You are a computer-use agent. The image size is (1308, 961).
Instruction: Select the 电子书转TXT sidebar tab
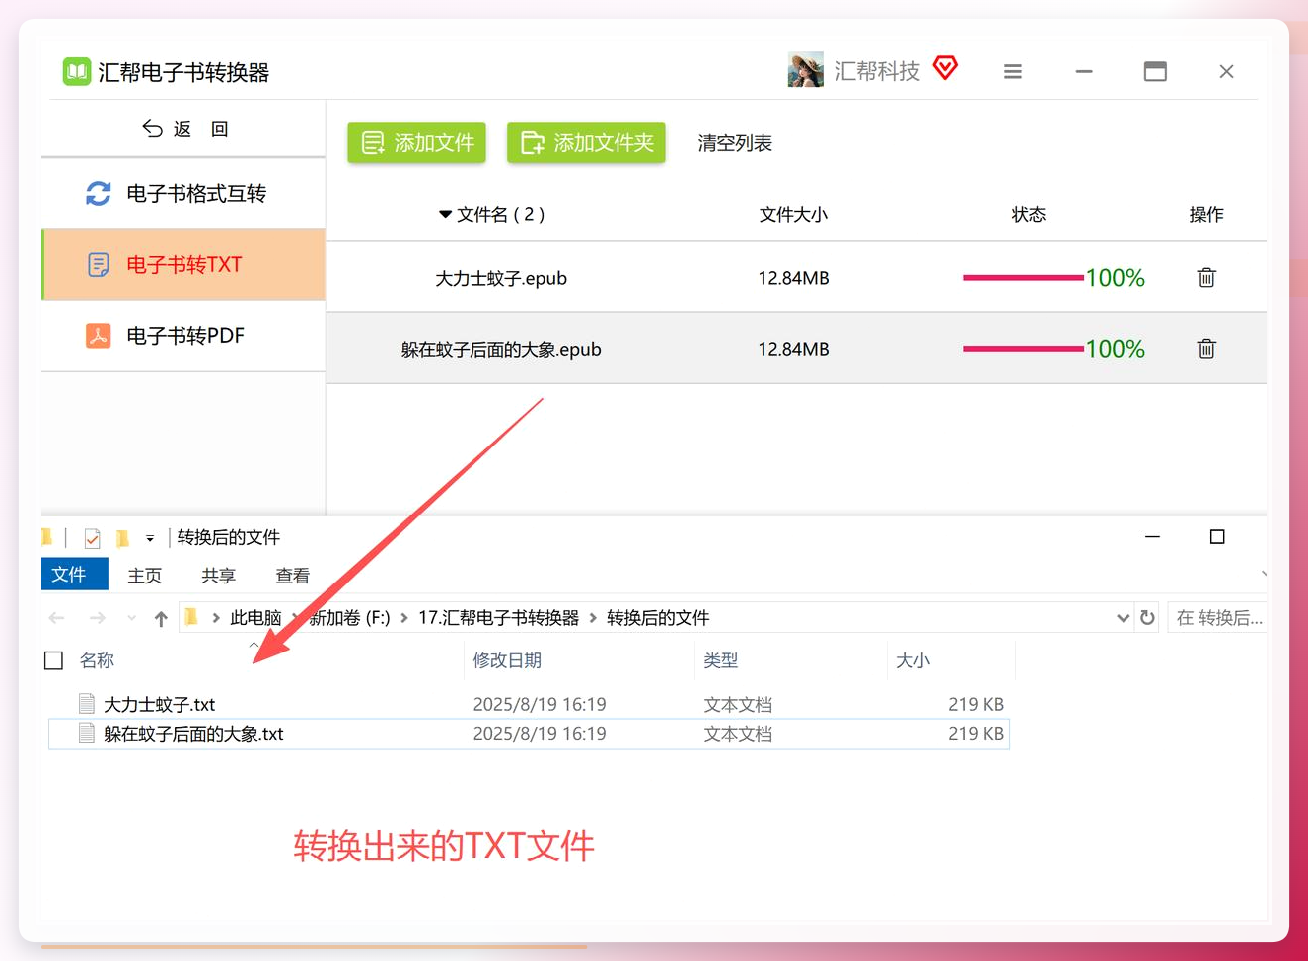click(183, 264)
